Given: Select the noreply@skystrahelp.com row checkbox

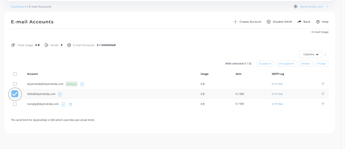Looking at the screenshot, I should pyautogui.click(x=15, y=104).
